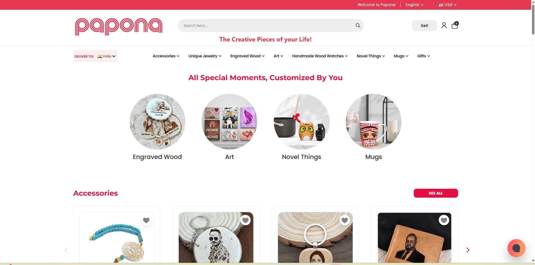Image resolution: width=535 pixels, height=265 pixels.
Task: Toggle wishlist heart on sunglasses keychain
Action: pyautogui.click(x=245, y=220)
